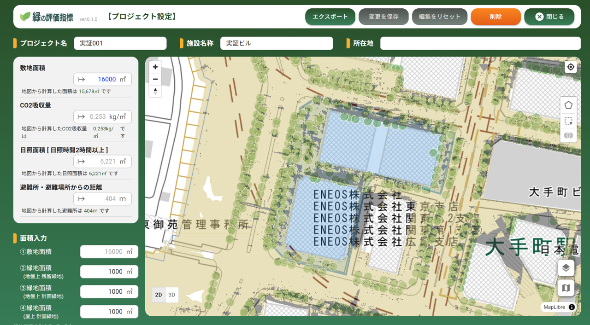The width and height of the screenshot is (590, 325).
Task: Click the エクスポート button
Action: pyautogui.click(x=330, y=17)
